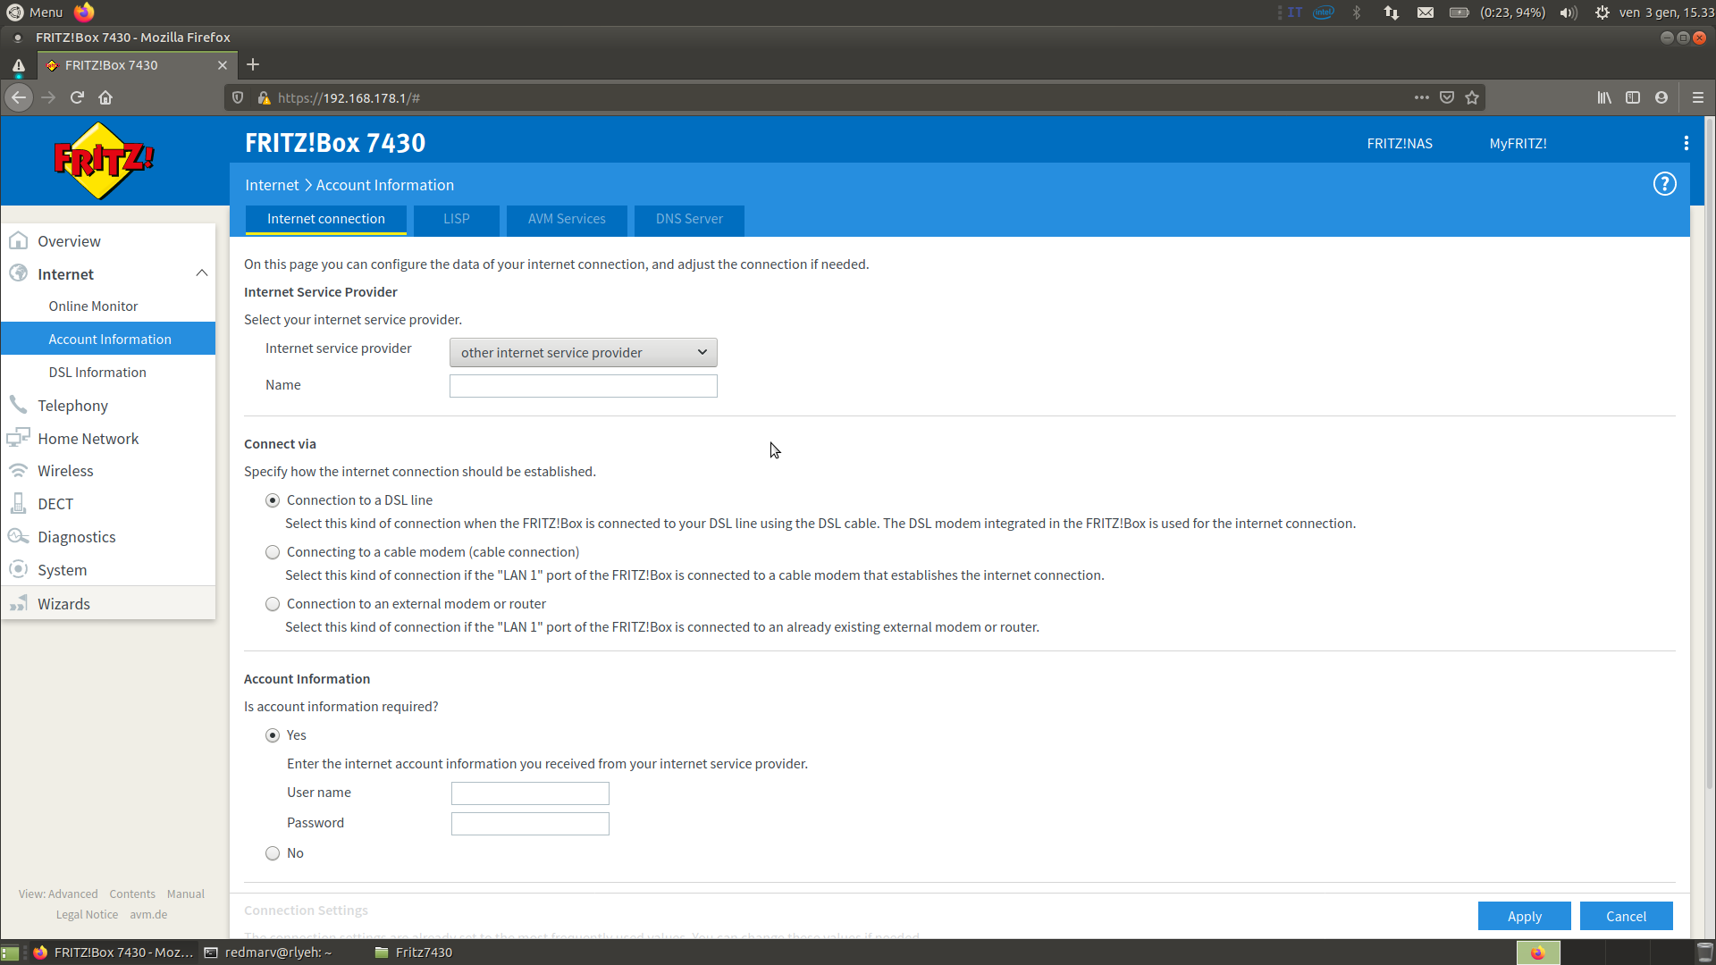Screen dimensions: 1716x965
Task: Open the Contents link
Action: point(132,894)
